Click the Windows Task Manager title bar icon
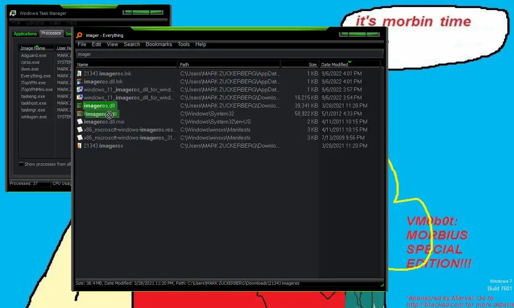This screenshot has width=514, height=308. tap(13, 13)
